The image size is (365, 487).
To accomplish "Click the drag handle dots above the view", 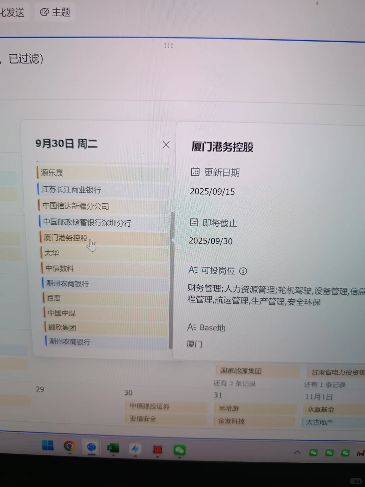I will (x=168, y=46).
